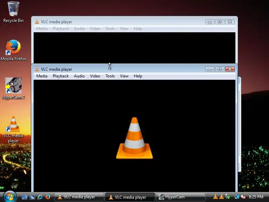Open Playback menu in front VLC window
This screenshot has width=269, height=202.
tap(61, 76)
